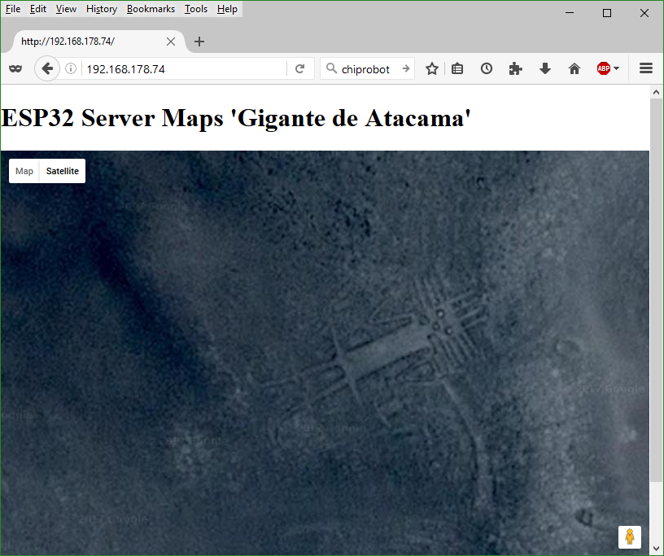Click the Adblock Plus ABP icon
Screen dimensions: 664x556
pyautogui.click(x=604, y=69)
